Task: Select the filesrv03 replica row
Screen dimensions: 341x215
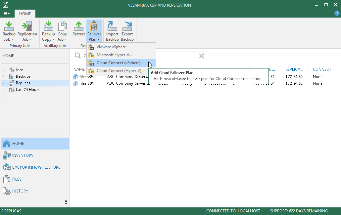Action: pos(206,77)
